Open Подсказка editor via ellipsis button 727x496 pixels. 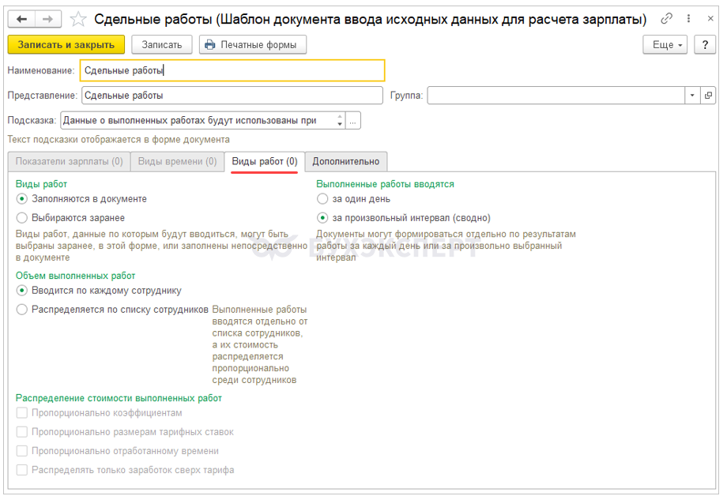[x=353, y=121]
